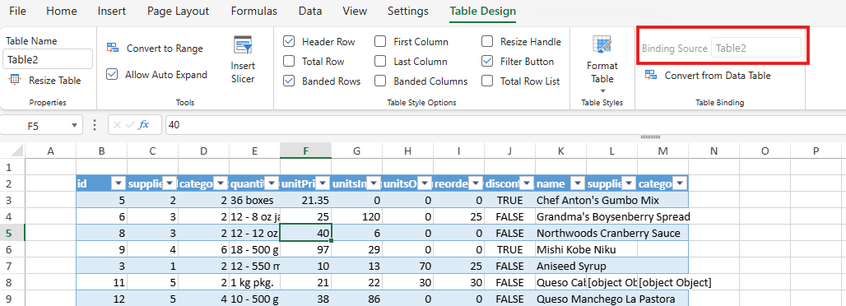Select the column F header
Screen dimensions: 846x306
(306, 151)
